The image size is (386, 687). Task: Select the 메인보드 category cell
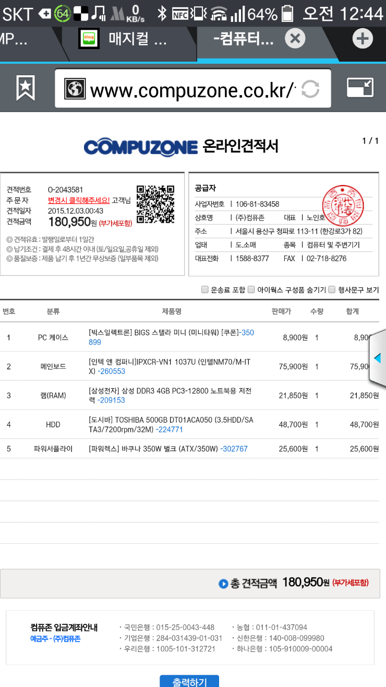53,367
